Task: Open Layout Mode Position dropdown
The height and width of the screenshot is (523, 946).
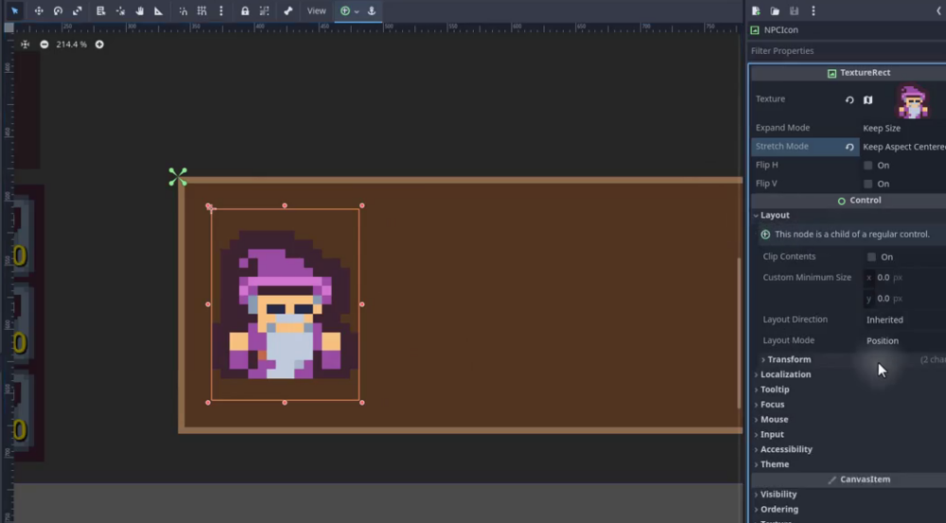Action: (x=904, y=340)
